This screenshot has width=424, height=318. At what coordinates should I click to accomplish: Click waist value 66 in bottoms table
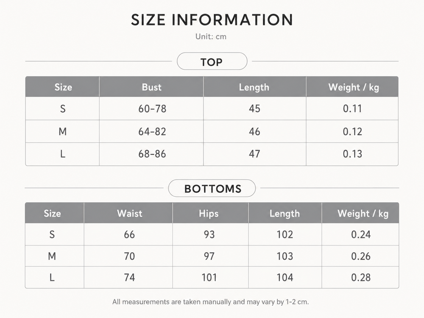(x=129, y=234)
